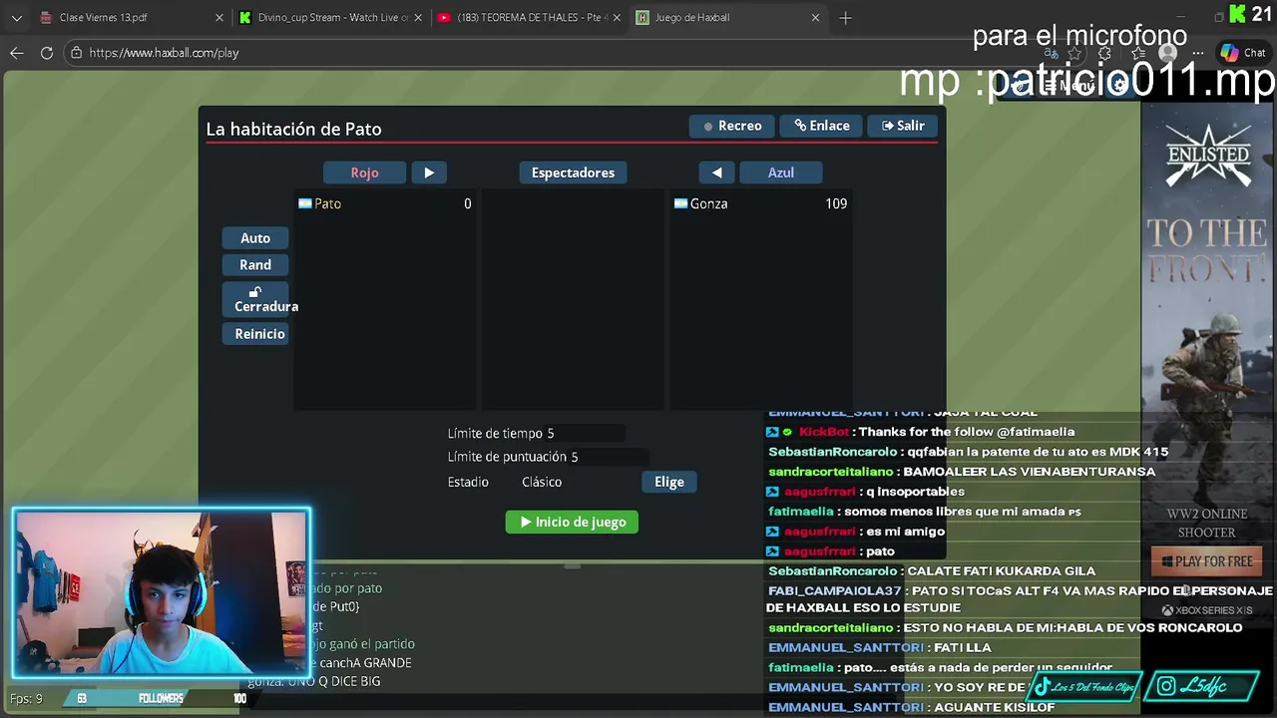Switch to the Clase Viernes 13.pdf tab
The height and width of the screenshot is (718, 1277).
[x=130, y=18]
